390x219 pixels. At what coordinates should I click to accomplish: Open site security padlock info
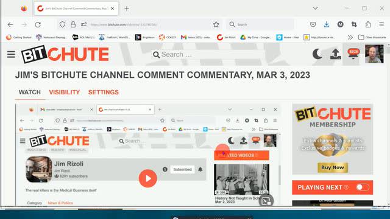point(73,24)
